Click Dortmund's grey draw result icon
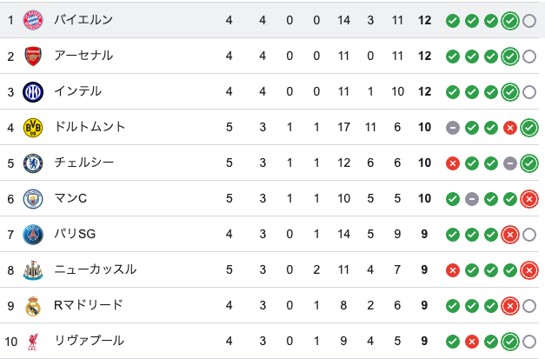Viewport: 545px width, 359px height. (x=453, y=128)
